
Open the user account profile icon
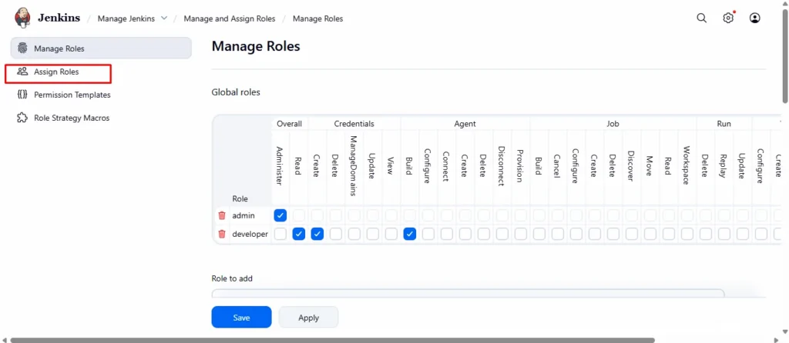coord(755,18)
